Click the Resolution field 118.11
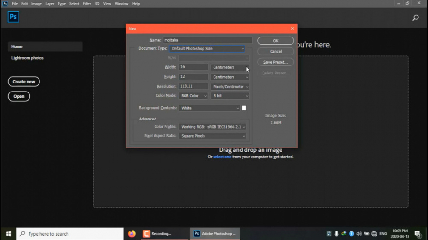 [x=194, y=86]
